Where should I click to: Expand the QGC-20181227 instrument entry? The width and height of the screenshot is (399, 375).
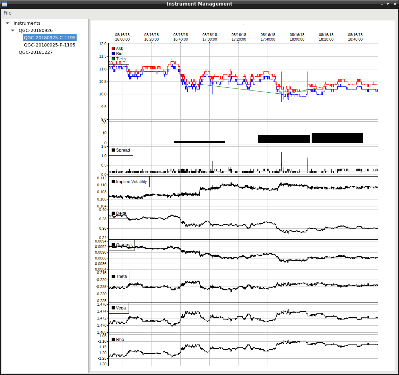36,52
